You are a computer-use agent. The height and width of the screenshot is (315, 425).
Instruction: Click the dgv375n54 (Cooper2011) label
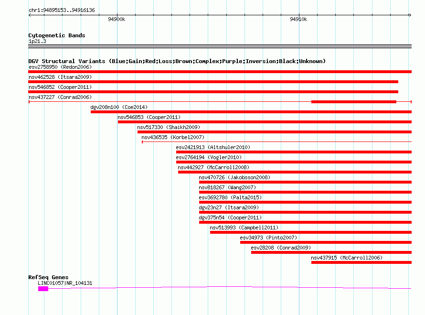tap(230, 217)
